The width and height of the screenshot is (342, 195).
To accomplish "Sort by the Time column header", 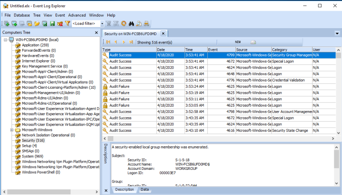I will (196, 49).
